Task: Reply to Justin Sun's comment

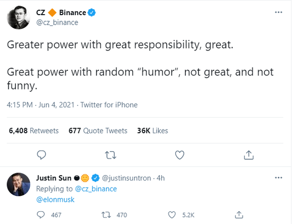Action: click(43, 215)
